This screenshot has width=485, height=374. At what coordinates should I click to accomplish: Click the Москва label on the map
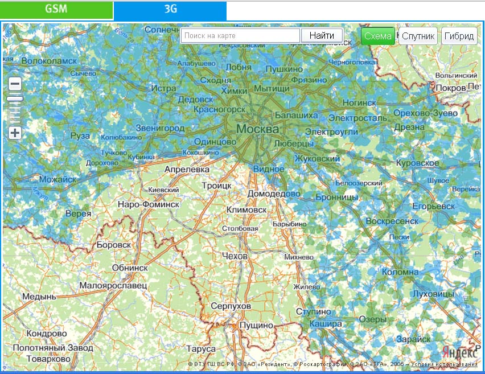[257, 129]
